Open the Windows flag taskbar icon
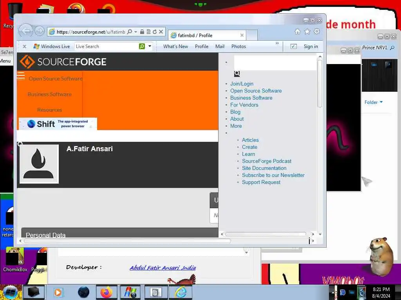Screen dimensions: 401x300 (x=130, y=292)
